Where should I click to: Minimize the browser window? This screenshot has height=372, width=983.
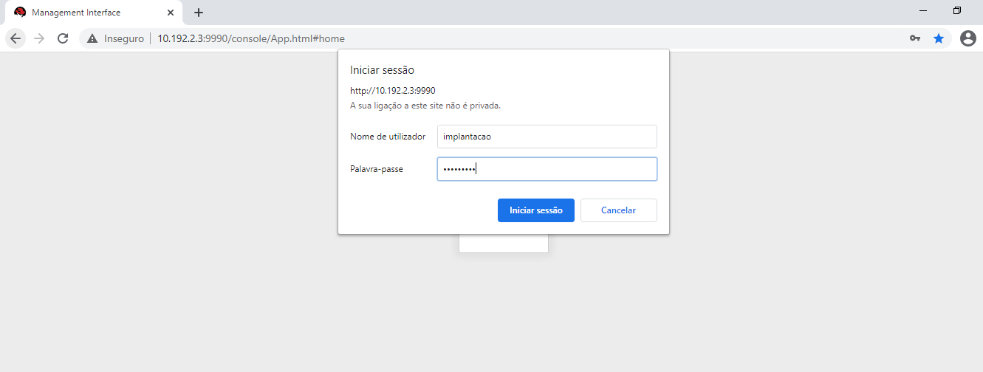923,10
